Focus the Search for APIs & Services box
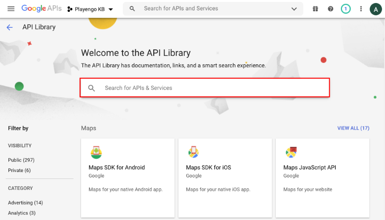 coord(205,88)
